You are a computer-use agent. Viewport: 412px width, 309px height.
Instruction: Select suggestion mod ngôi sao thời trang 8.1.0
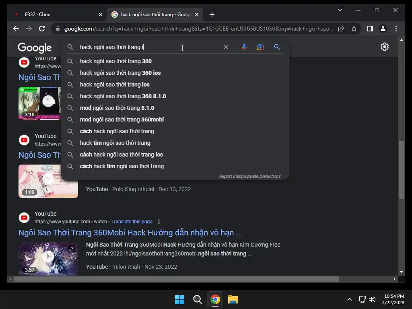(175, 108)
